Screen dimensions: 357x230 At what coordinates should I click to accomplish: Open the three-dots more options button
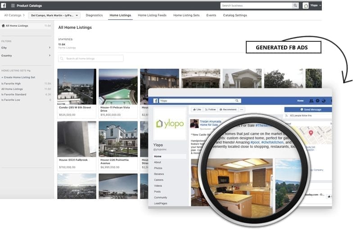(242, 110)
